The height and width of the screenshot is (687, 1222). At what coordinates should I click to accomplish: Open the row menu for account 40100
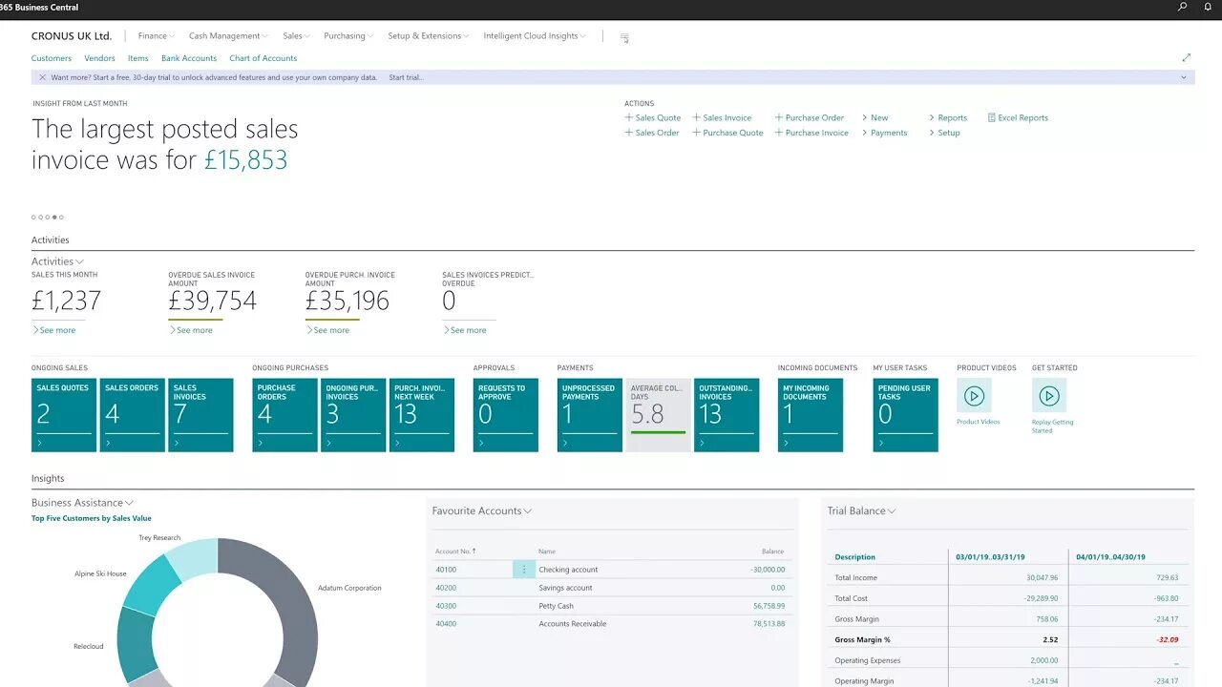coord(523,570)
